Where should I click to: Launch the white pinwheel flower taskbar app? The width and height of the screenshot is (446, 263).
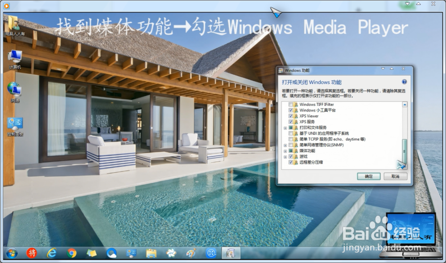pyautogui.click(x=171, y=253)
